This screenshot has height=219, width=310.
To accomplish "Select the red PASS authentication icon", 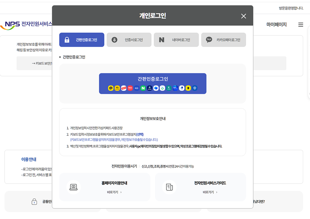I will pos(131,88).
